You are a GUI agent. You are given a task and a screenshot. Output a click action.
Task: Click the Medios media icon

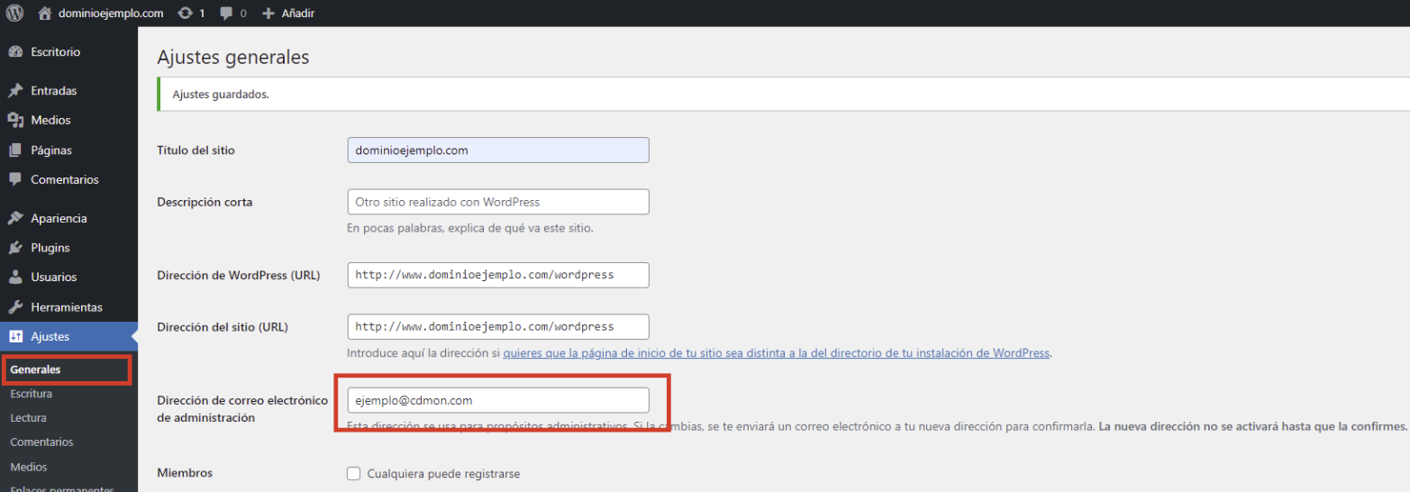click(15, 120)
